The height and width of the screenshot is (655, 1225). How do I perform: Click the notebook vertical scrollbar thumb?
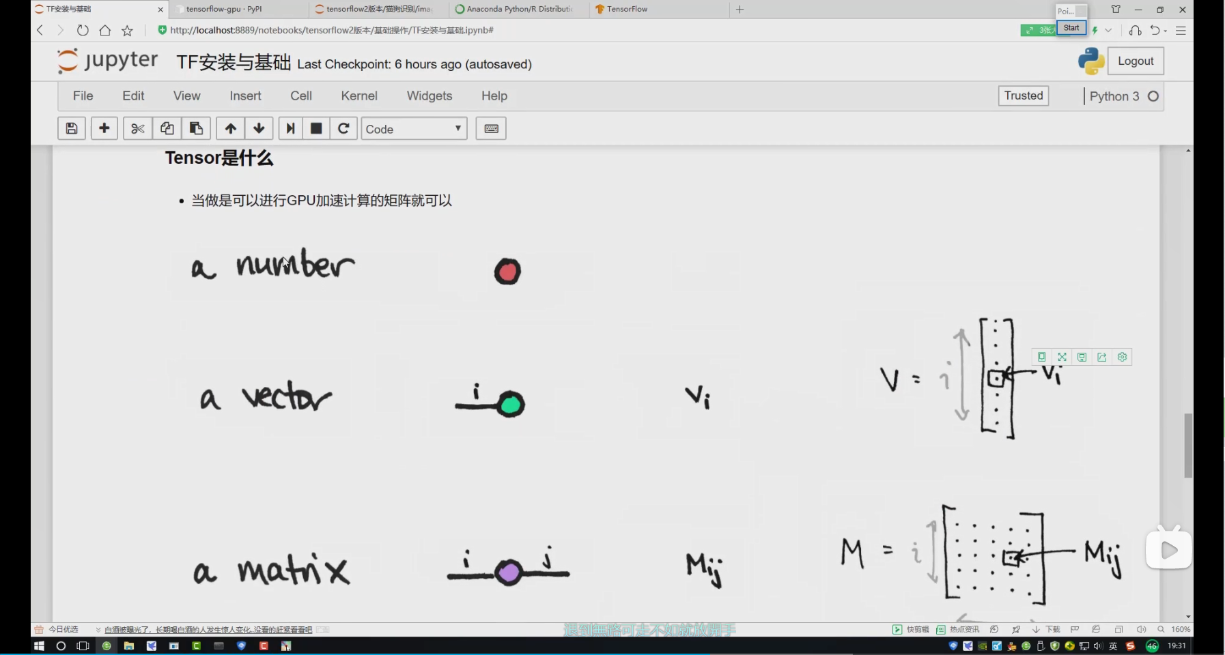pyautogui.click(x=1188, y=445)
